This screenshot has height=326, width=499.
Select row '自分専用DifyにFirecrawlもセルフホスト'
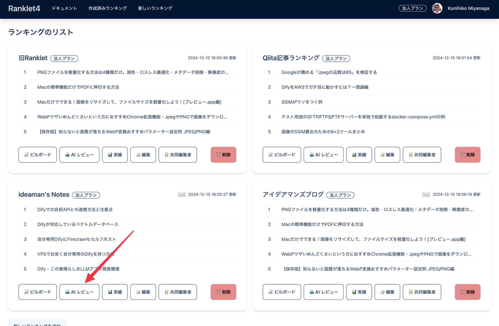(x=127, y=239)
